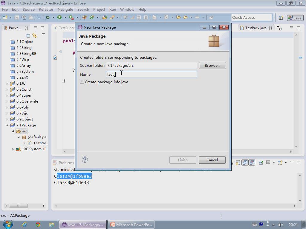The image size is (306, 229).
Task: Open the Run dropdown arrow
Action: pos(65,18)
